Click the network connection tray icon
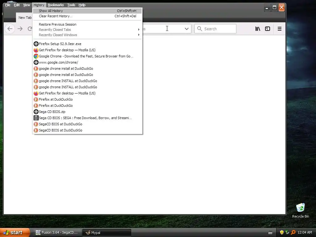Image resolution: width=316 pixels, height=237 pixels. tap(287, 232)
